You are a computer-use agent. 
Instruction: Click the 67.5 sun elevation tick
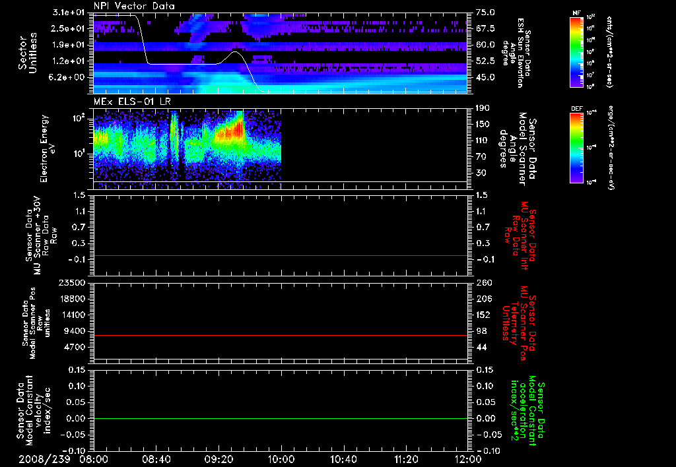(485, 28)
